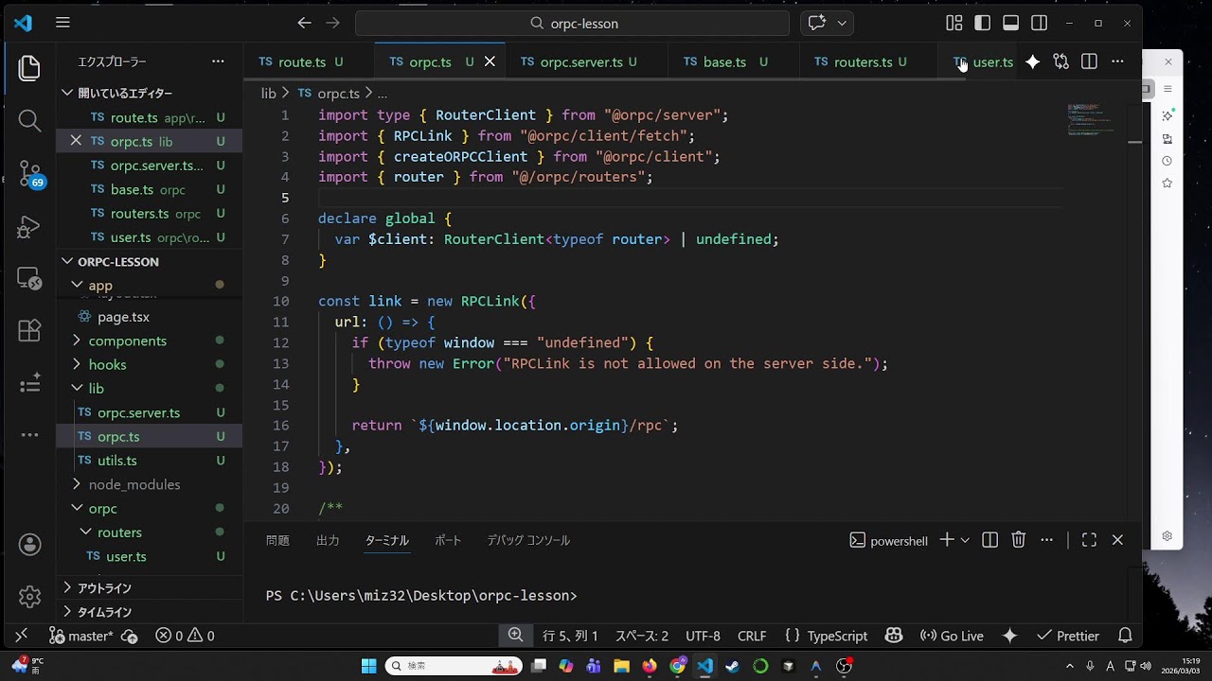Open Manage gear in activity bar

pos(29,597)
